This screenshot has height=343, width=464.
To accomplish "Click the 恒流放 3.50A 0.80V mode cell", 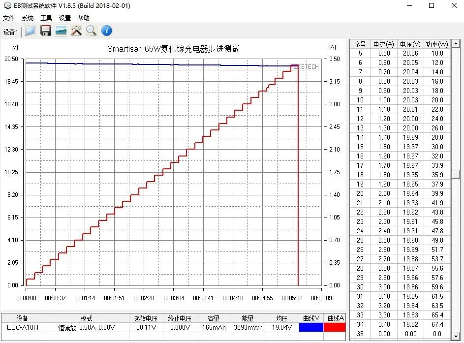I will click(x=87, y=327).
